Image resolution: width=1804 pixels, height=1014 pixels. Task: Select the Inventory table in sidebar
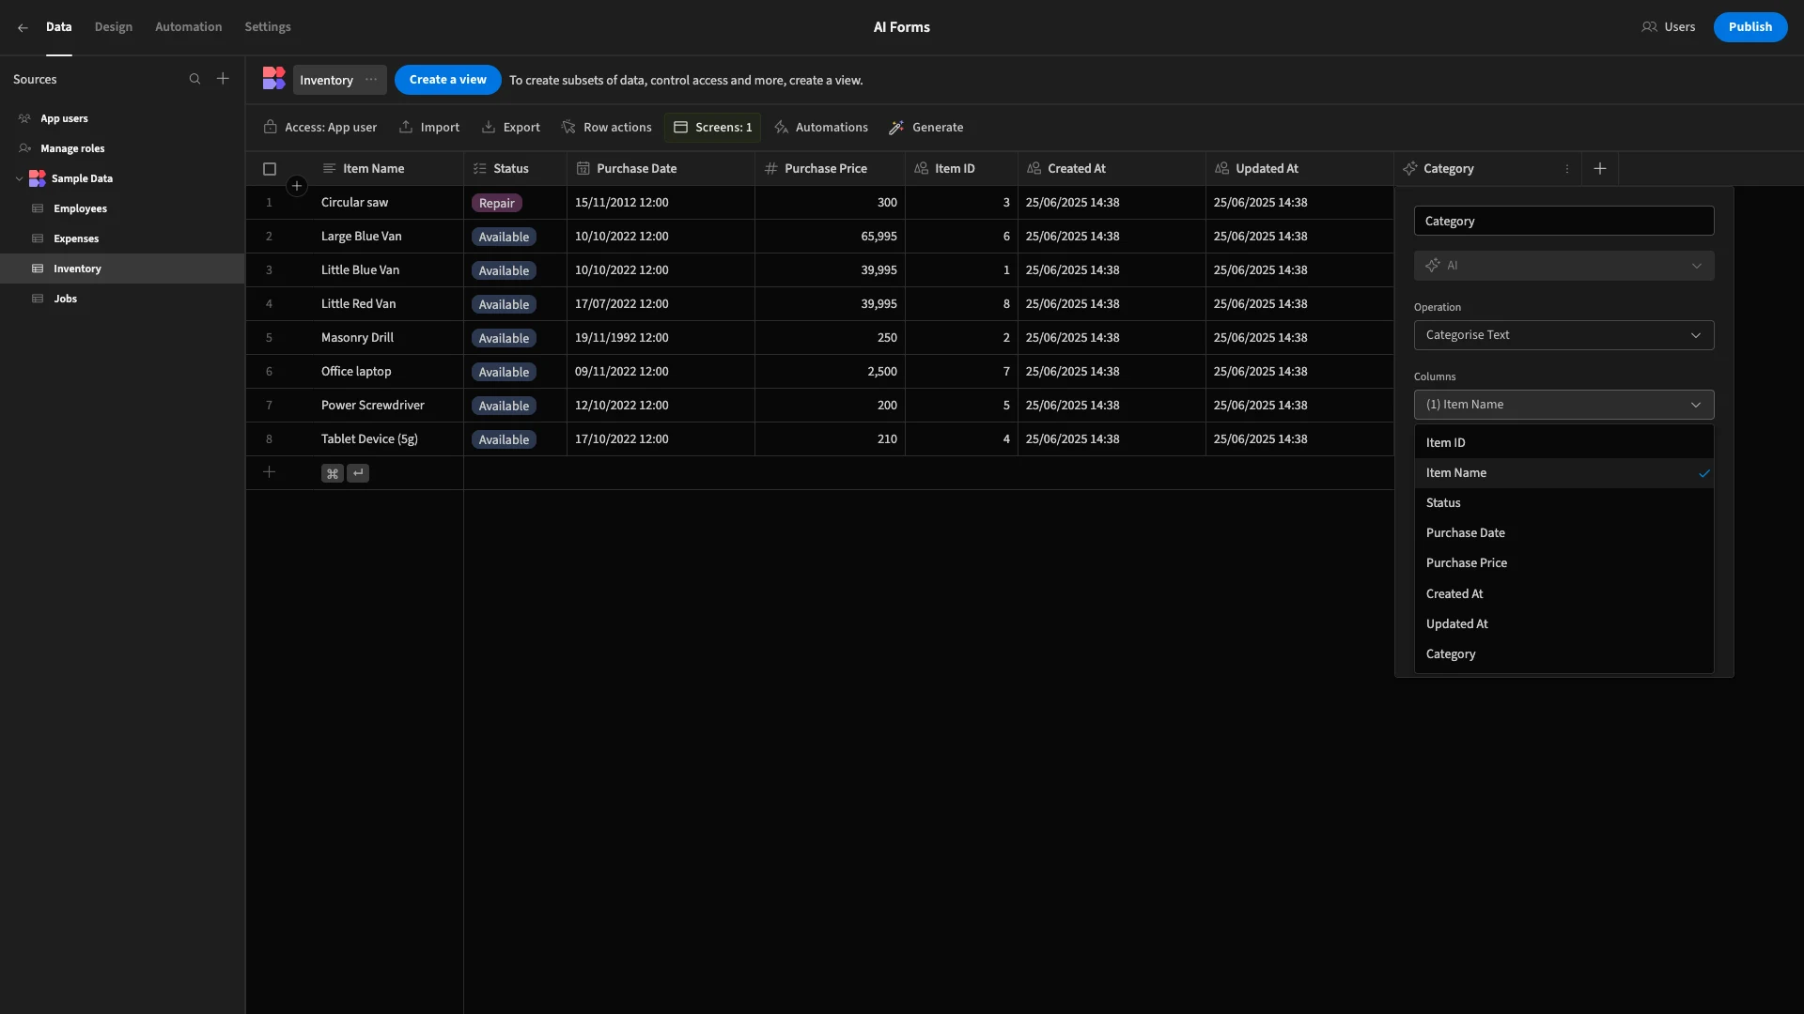coord(122,269)
